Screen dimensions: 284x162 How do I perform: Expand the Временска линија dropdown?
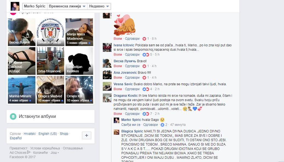click(x=67, y=6)
